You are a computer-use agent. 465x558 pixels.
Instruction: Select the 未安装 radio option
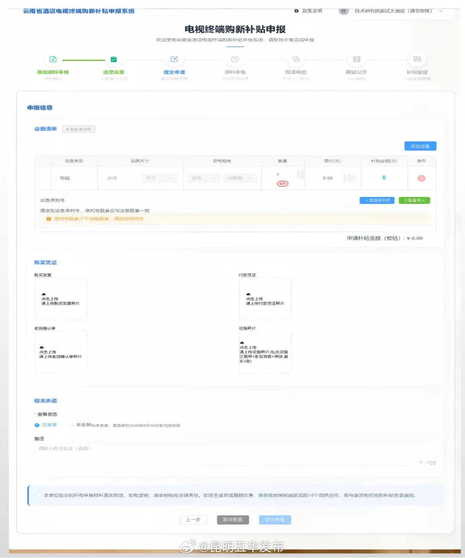point(71,425)
